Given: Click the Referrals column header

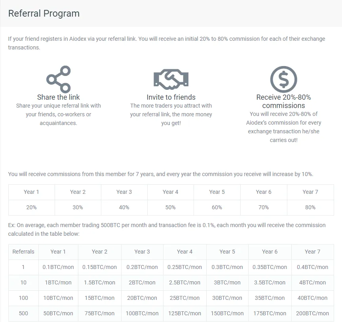Looking at the screenshot, I should click(23, 252).
